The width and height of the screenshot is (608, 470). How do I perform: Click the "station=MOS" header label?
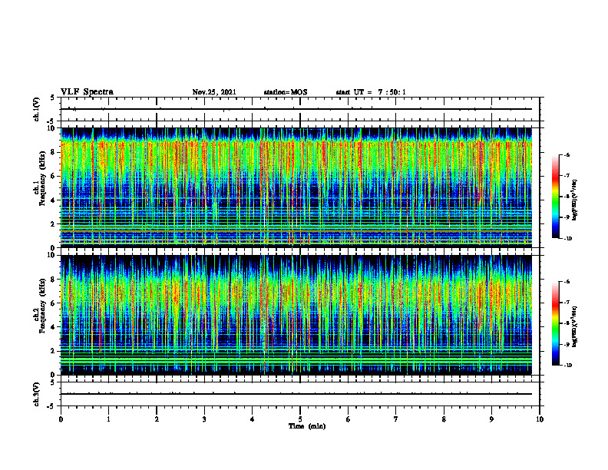point(286,92)
